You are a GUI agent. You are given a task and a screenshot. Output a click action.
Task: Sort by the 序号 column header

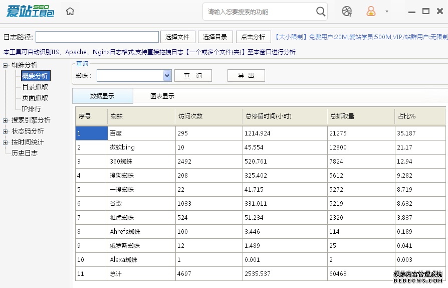coord(92,116)
